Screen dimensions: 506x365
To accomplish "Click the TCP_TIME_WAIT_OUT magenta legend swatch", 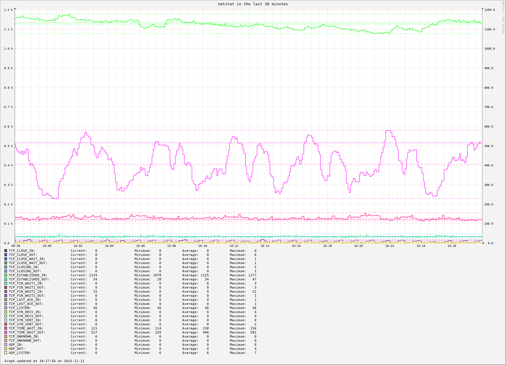I will click(x=6, y=332).
